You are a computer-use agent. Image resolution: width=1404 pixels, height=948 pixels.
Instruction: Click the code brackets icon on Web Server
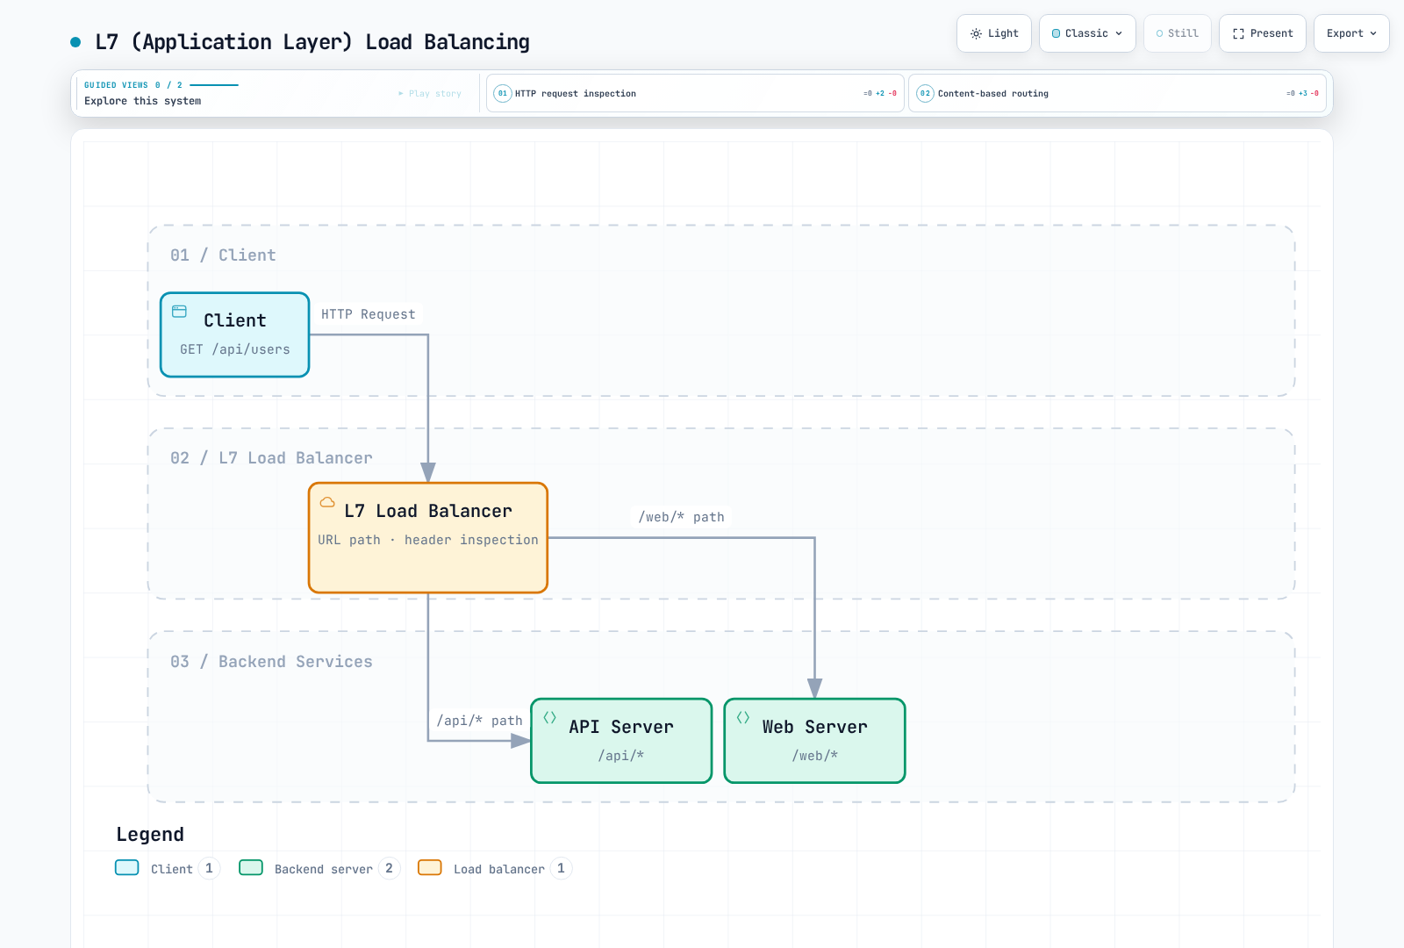(x=743, y=717)
